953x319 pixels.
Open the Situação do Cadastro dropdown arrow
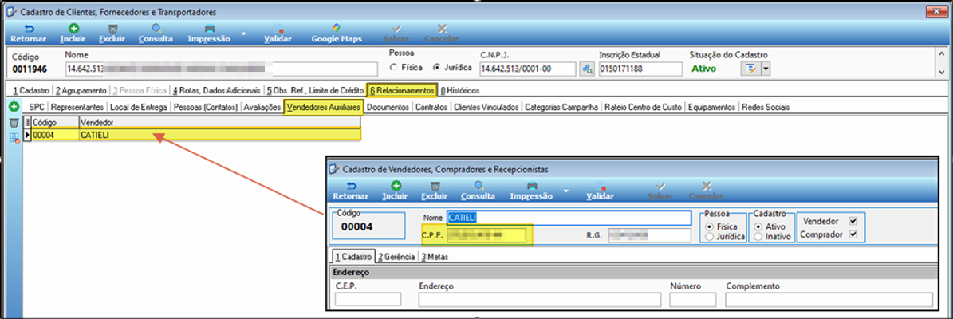coord(766,69)
